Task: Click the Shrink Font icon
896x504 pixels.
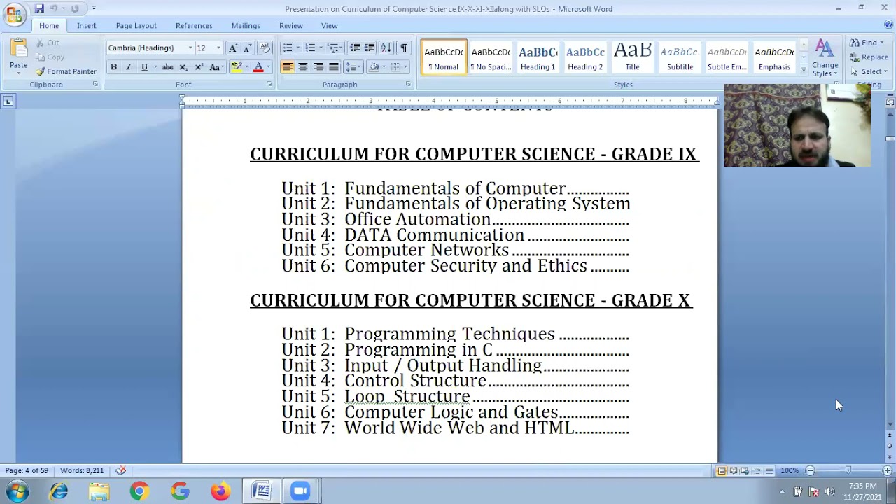Action: click(x=247, y=48)
